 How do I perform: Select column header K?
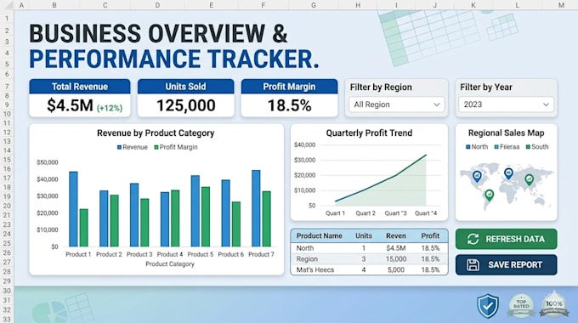473,5
